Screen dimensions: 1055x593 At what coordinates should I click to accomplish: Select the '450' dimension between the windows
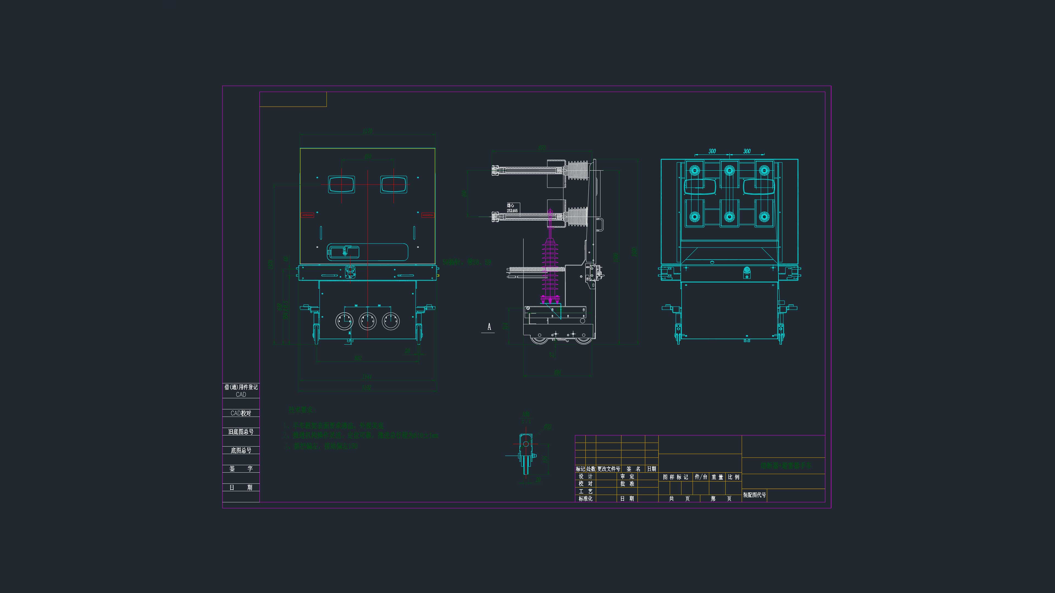click(x=368, y=156)
